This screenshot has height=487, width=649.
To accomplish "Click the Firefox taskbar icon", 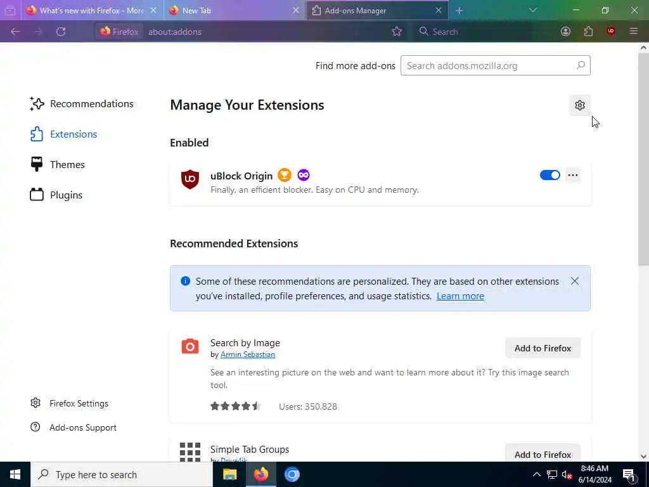I will point(260,474).
